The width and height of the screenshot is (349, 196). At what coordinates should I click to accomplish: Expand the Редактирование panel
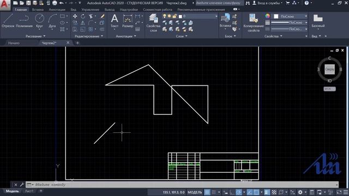click(89, 36)
